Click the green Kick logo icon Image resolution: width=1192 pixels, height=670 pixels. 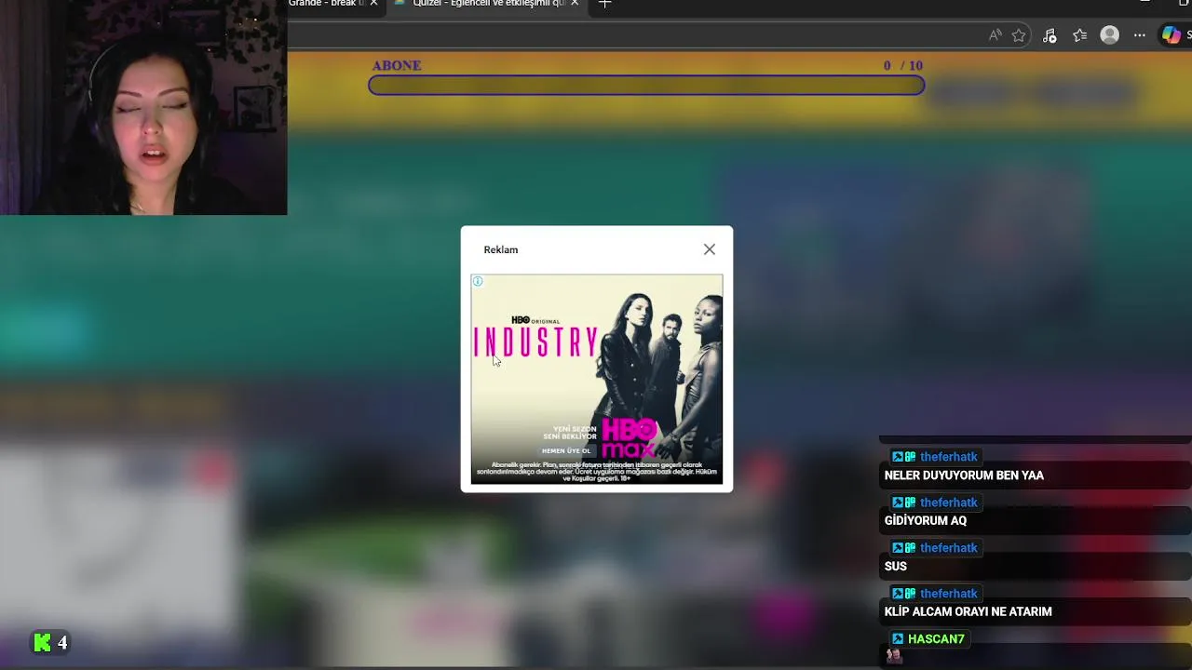pyautogui.click(x=42, y=642)
